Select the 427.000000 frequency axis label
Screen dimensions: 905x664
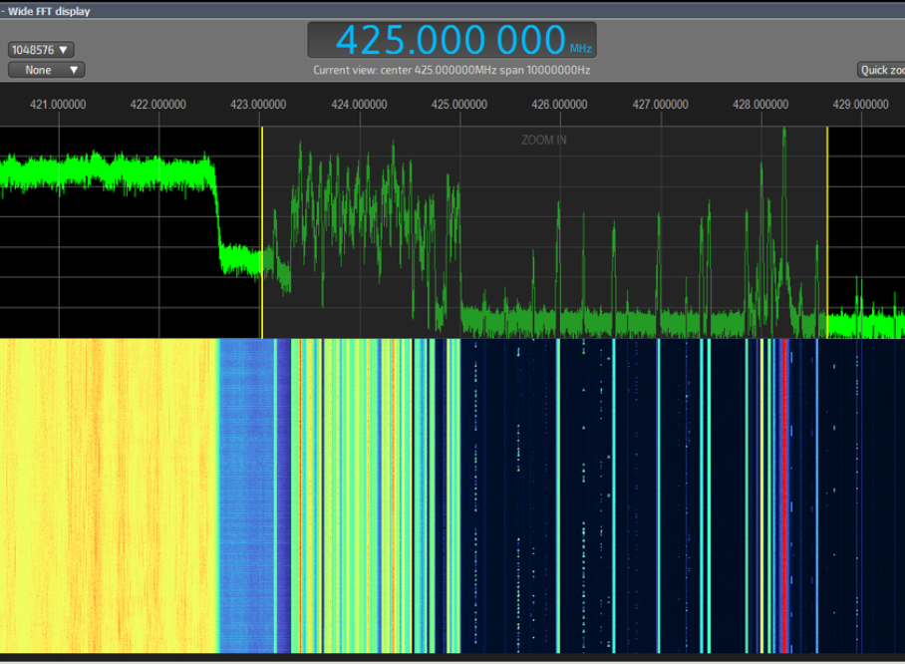pos(660,105)
